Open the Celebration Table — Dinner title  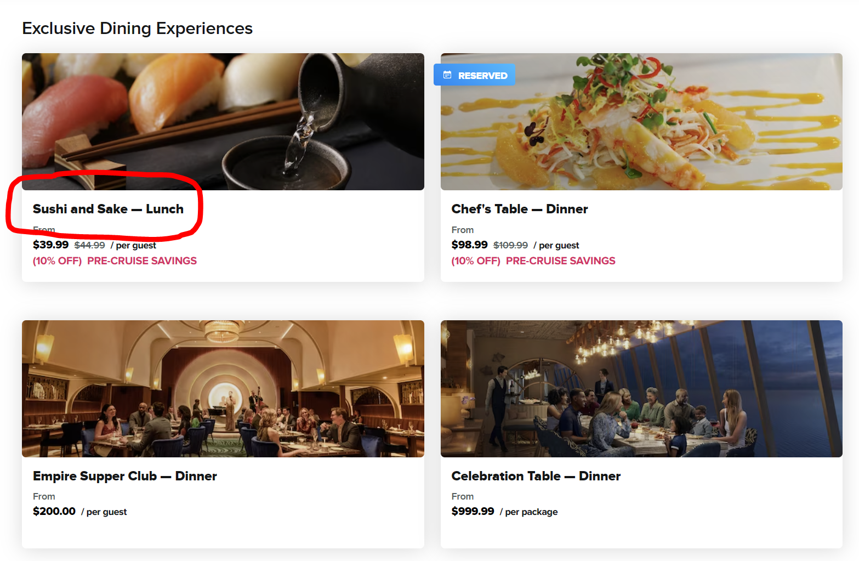coord(536,476)
